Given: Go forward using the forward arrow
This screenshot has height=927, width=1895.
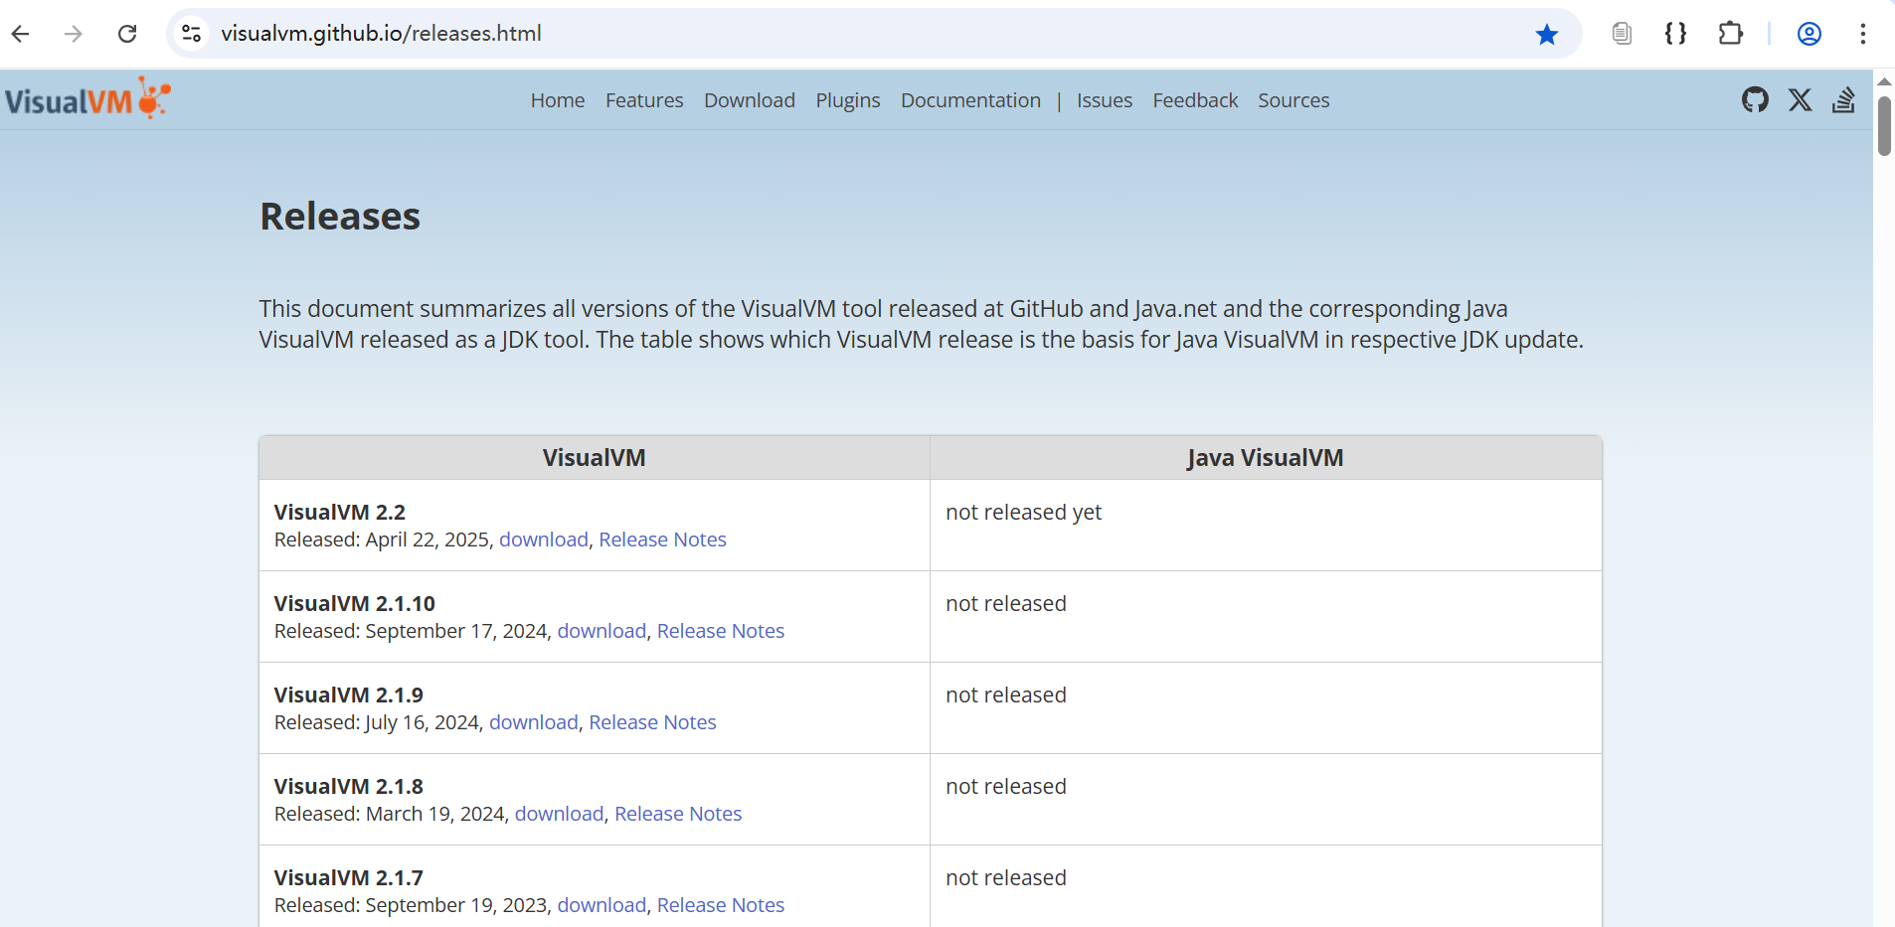Looking at the screenshot, I should 74,33.
